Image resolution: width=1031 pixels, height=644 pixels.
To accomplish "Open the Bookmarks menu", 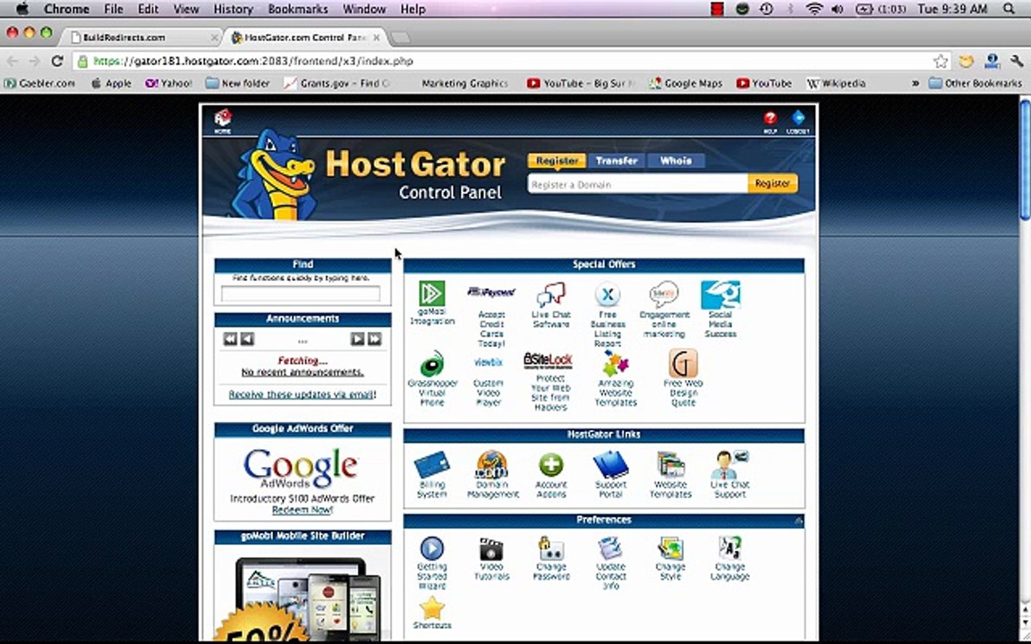I will point(298,9).
